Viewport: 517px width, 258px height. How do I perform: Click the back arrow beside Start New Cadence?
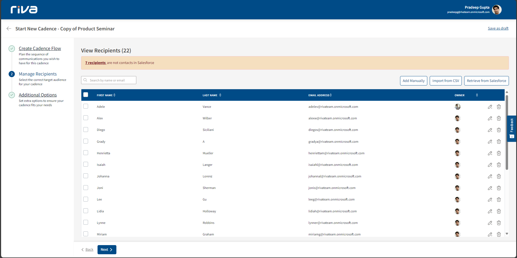[9, 28]
